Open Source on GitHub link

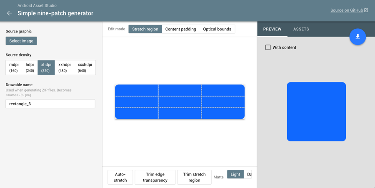(x=347, y=10)
